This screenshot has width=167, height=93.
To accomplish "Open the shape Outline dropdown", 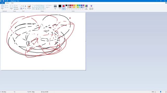I will click(49, 5).
